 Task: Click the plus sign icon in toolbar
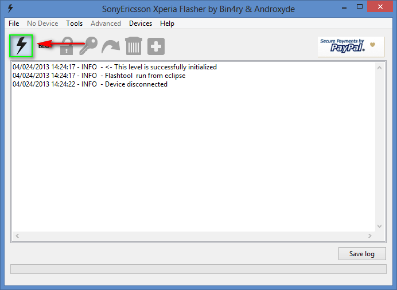(x=156, y=46)
